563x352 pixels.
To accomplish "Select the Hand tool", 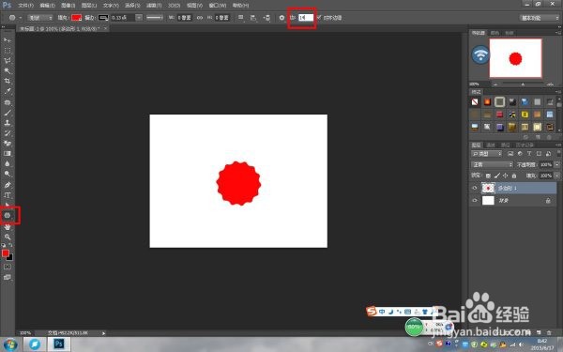I will point(8,227).
